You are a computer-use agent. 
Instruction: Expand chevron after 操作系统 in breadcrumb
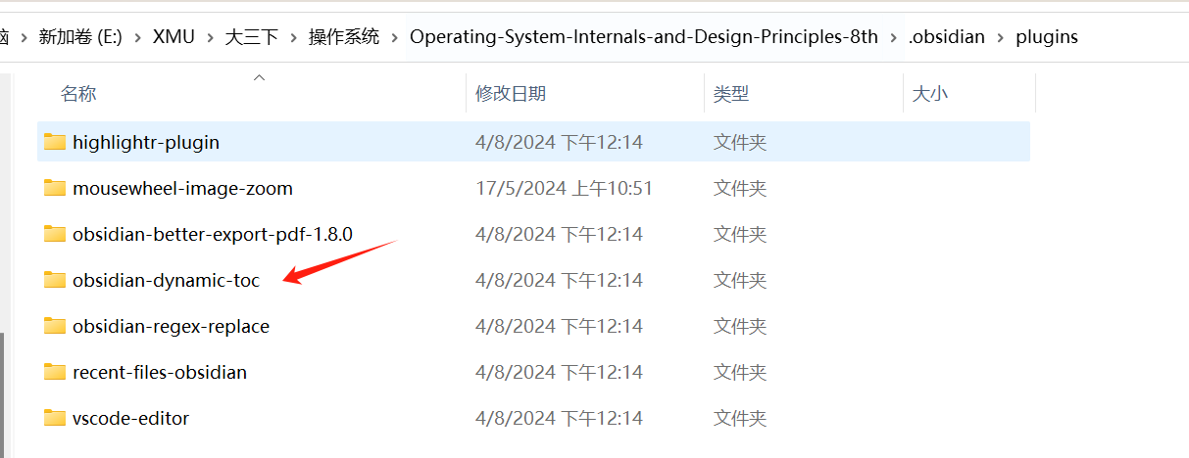coord(395,37)
